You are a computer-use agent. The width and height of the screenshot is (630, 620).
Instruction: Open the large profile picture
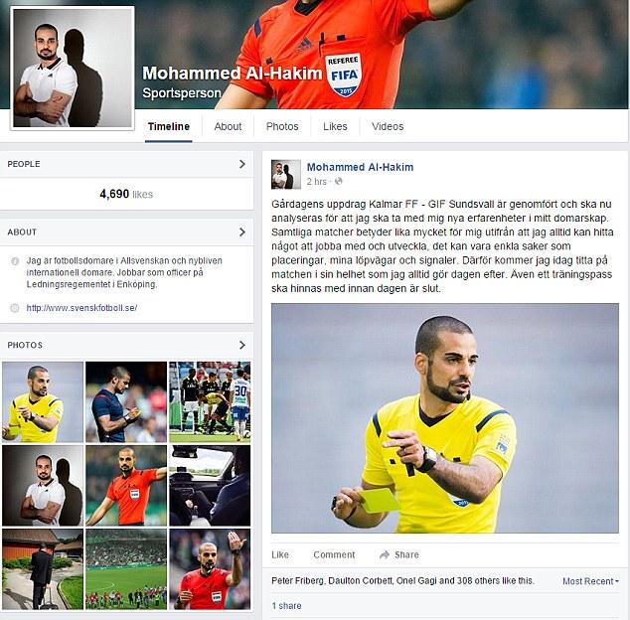(73, 69)
